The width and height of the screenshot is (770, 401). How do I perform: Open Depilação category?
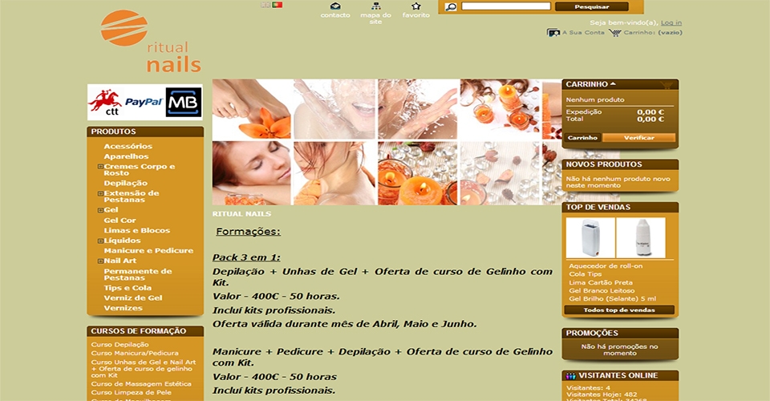[125, 183]
